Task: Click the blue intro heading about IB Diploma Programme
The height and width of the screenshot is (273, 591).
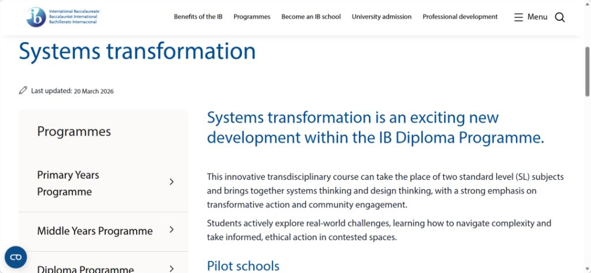Action: [375, 128]
